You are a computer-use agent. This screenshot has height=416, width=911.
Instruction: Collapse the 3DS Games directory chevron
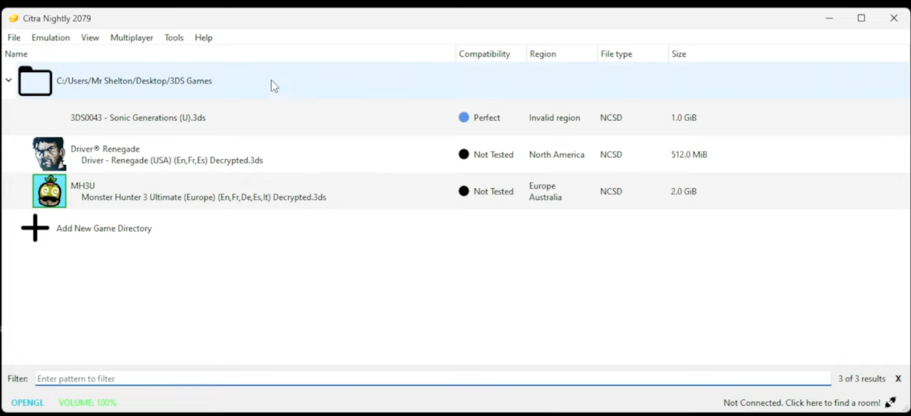point(9,80)
